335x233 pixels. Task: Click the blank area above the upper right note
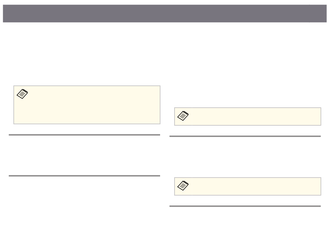[x=245, y=65]
